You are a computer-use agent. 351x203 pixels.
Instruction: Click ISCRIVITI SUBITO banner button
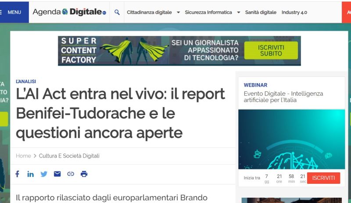click(271, 50)
